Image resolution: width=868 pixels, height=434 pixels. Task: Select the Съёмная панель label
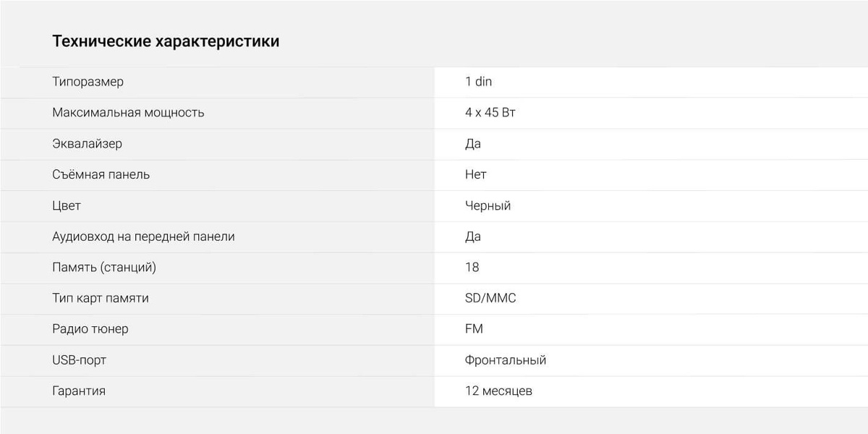[101, 174]
